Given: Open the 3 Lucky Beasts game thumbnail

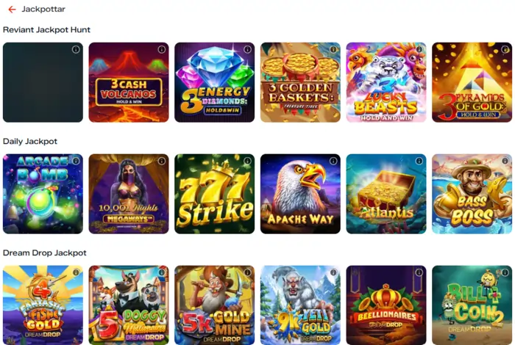Looking at the screenshot, I should point(386,82).
